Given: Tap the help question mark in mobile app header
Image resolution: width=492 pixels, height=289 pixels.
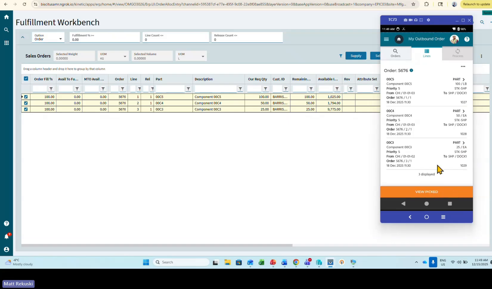Looking at the screenshot, I should tap(467, 39).
